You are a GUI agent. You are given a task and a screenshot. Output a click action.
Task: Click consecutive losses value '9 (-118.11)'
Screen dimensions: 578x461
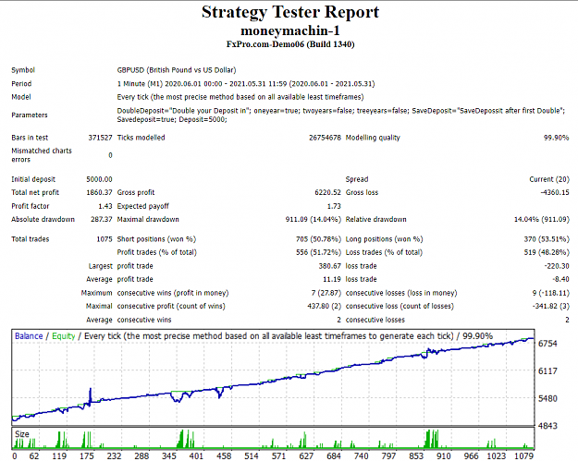coord(551,293)
